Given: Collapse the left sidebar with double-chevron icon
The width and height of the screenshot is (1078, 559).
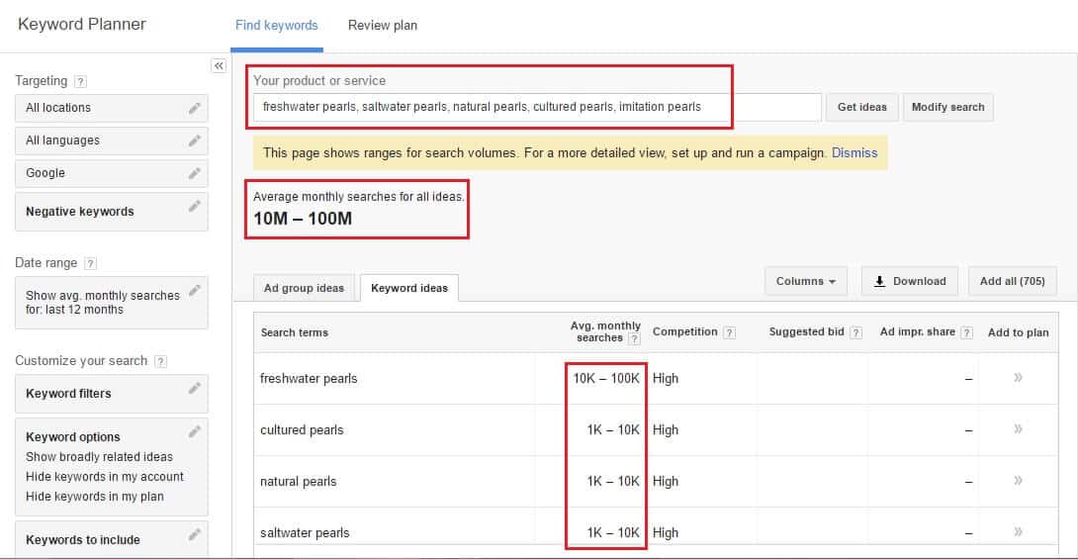Looking at the screenshot, I should pyautogui.click(x=219, y=65).
